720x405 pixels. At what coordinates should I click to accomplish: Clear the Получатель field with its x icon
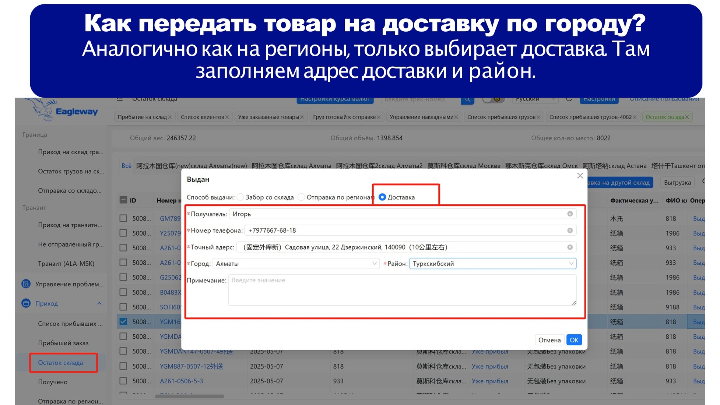[x=570, y=214]
